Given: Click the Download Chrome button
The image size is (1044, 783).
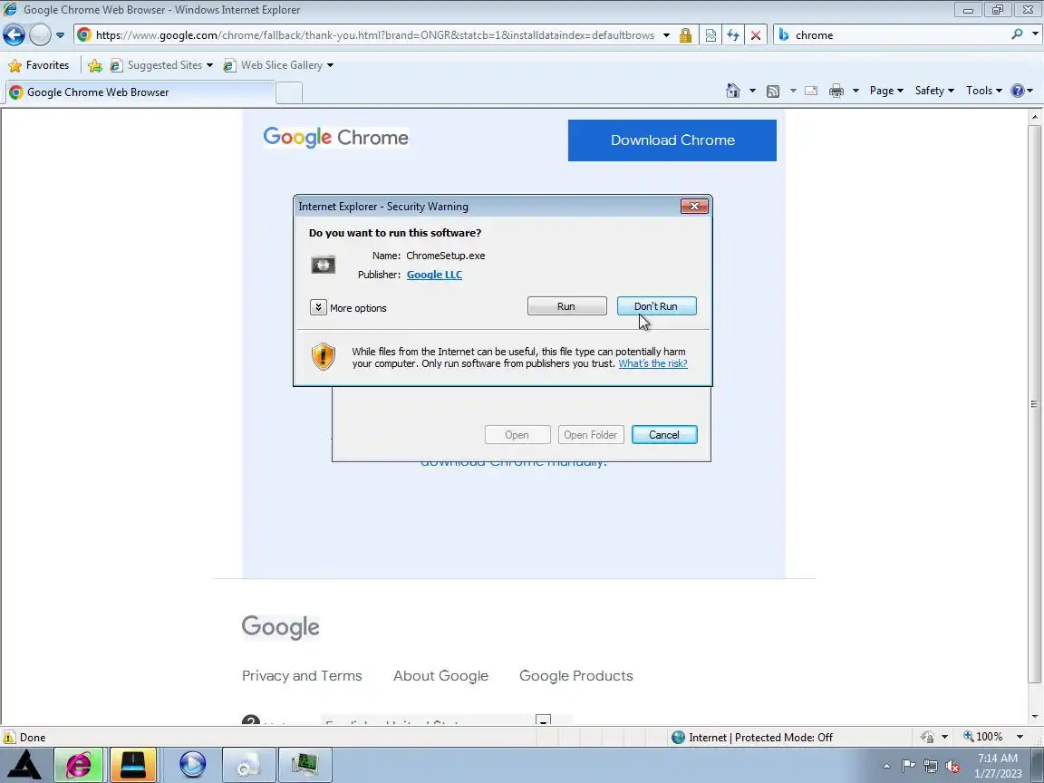Looking at the screenshot, I should (x=672, y=140).
